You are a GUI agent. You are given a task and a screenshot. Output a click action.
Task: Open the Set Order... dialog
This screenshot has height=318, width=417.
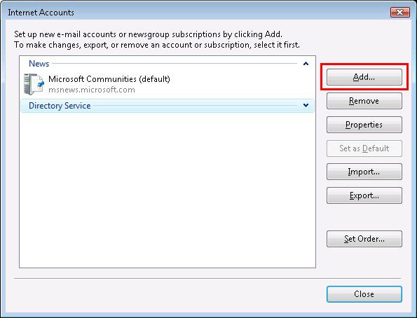click(364, 239)
